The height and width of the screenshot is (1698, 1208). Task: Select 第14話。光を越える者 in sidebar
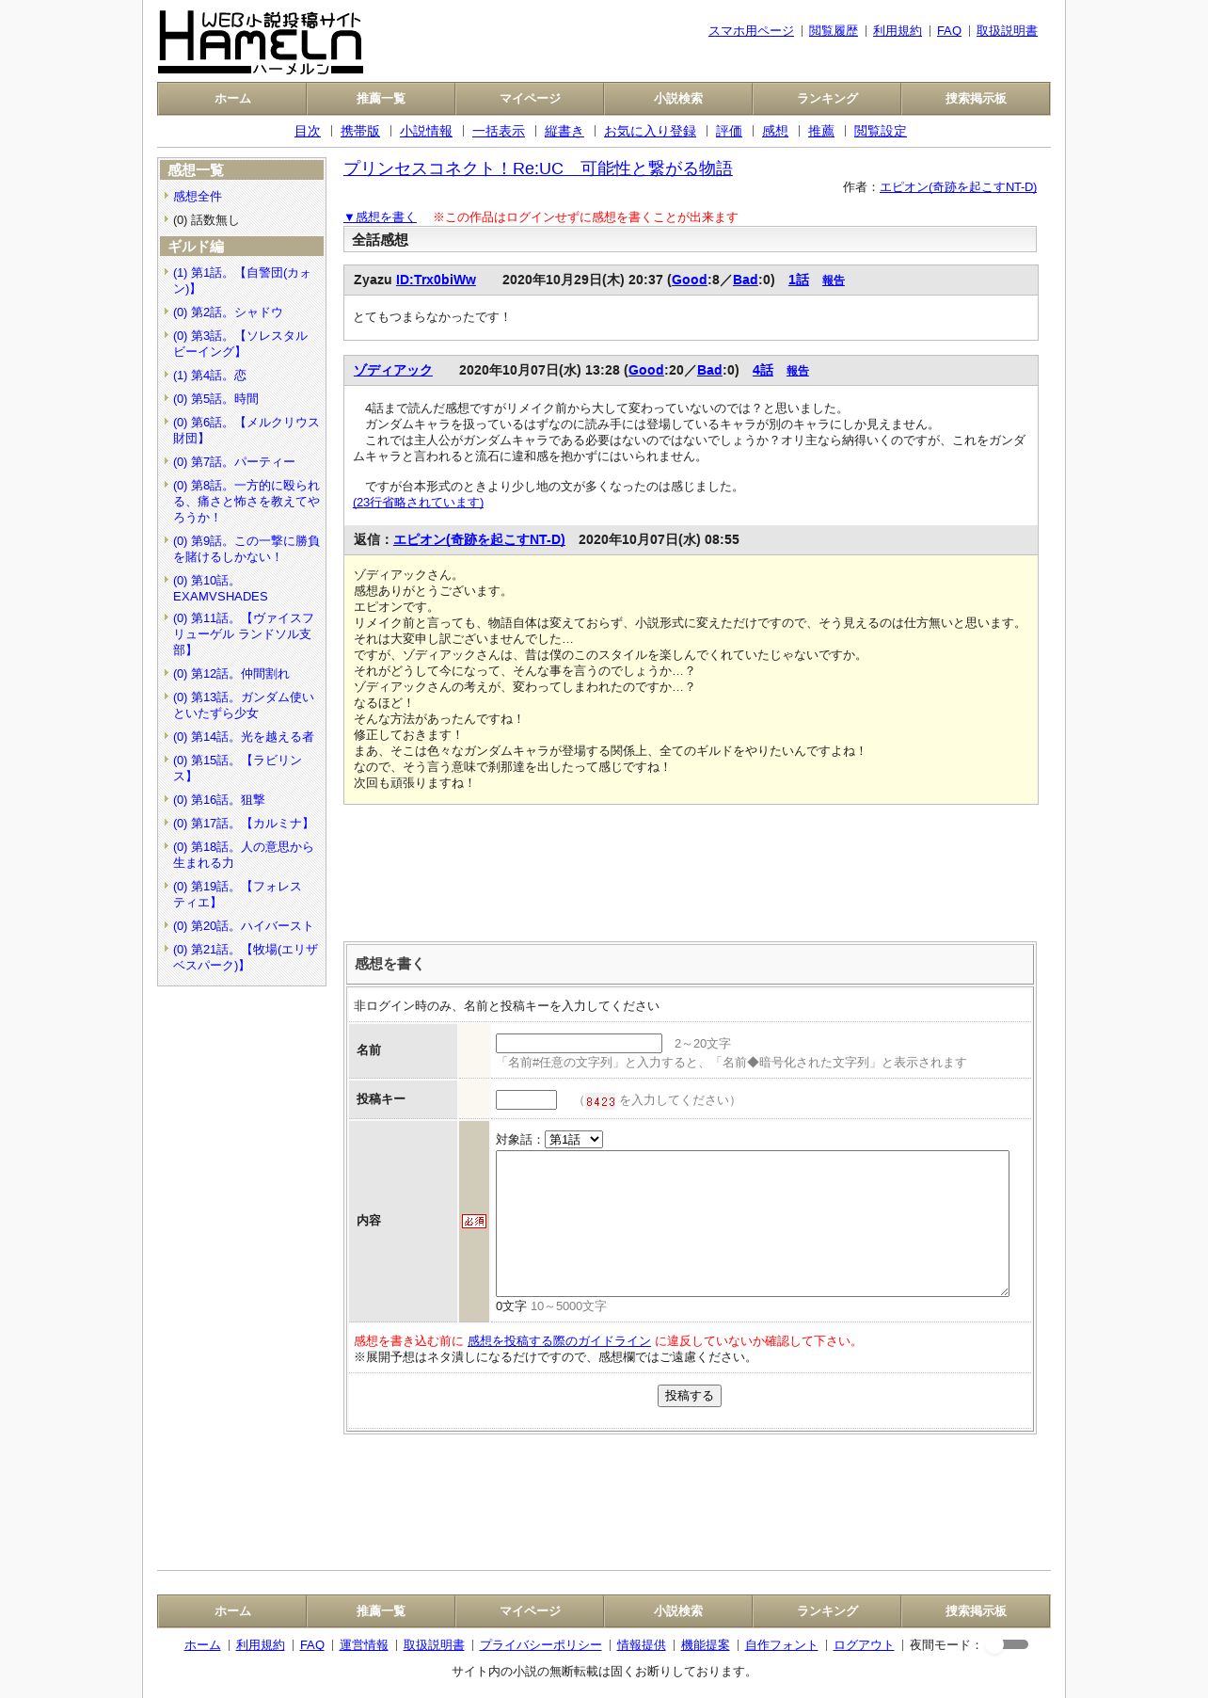(x=244, y=737)
